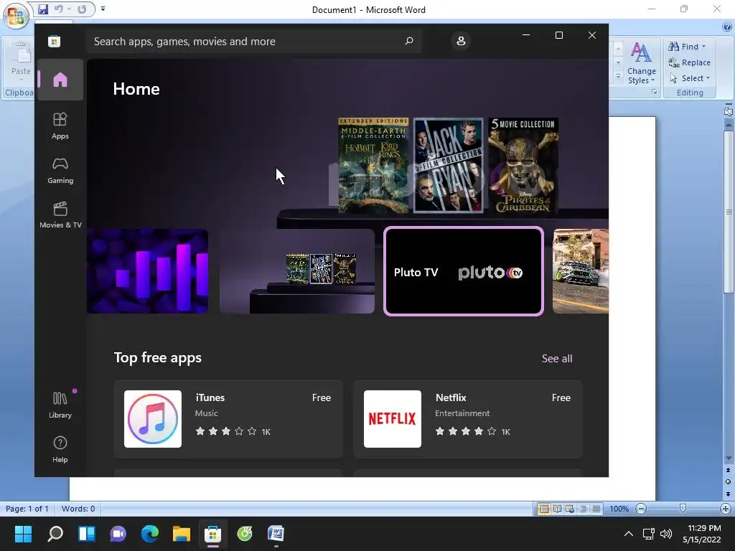Click the iTunes star rating

pos(226,431)
